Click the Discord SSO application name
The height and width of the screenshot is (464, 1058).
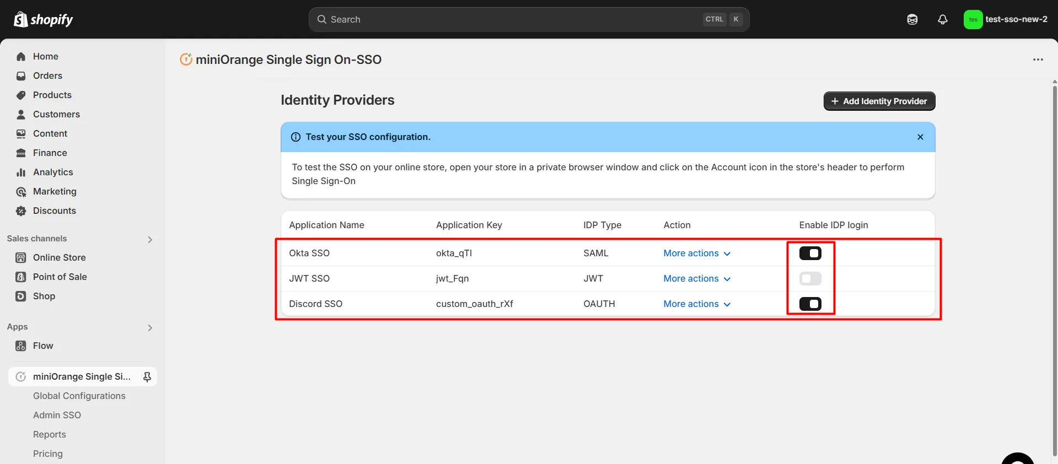[315, 304]
